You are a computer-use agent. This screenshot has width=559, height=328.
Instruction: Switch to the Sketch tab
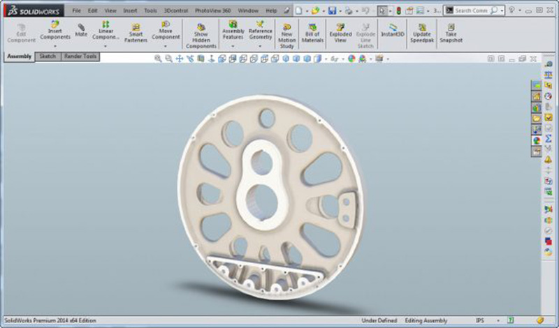click(48, 57)
